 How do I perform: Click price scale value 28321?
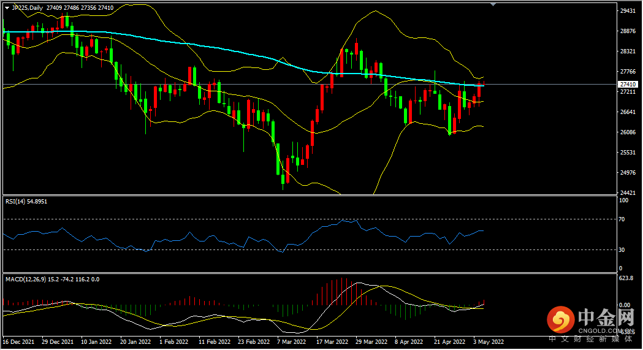click(x=628, y=51)
